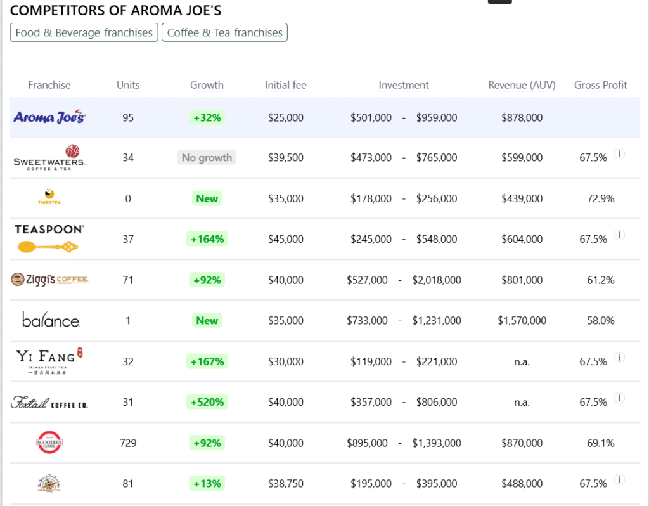Click the Competitors of Aroma Joe's heading
Viewport: 649px width, 506px height.
[115, 10]
